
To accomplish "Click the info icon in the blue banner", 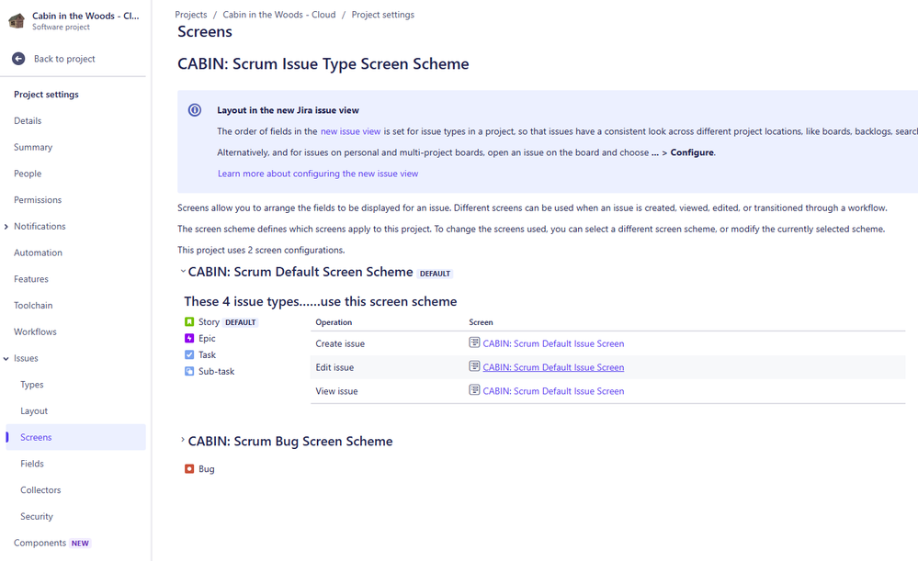I will click(194, 109).
